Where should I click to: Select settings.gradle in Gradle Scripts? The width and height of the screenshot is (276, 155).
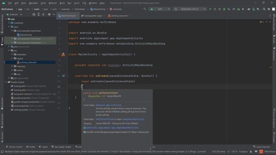pos(21,110)
